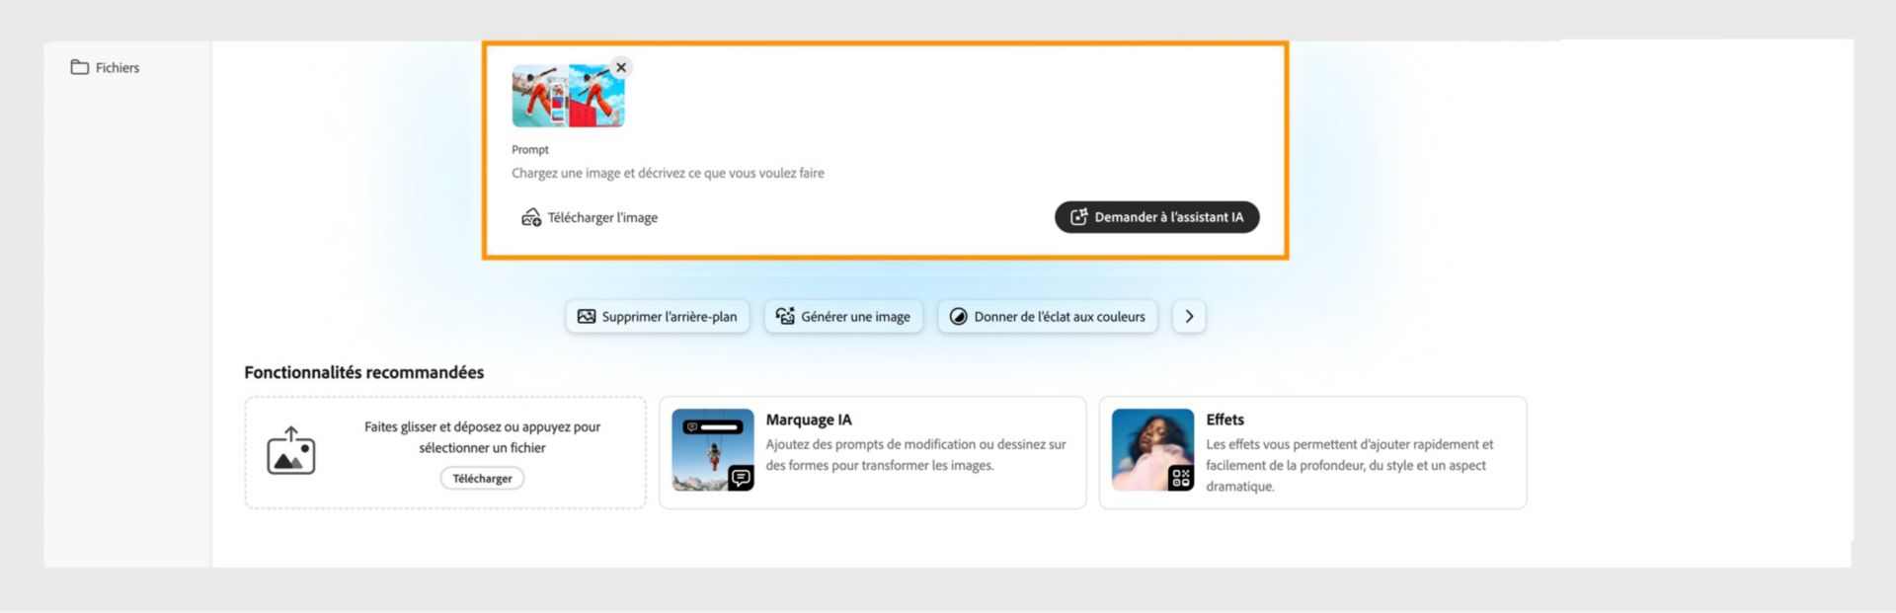1896x613 pixels.
Task: Open Fichiers in the sidebar
Action: tap(105, 67)
